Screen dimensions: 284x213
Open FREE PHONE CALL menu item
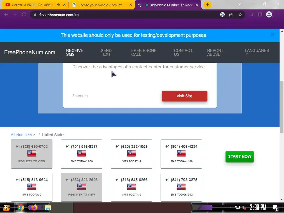pos(144,52)
